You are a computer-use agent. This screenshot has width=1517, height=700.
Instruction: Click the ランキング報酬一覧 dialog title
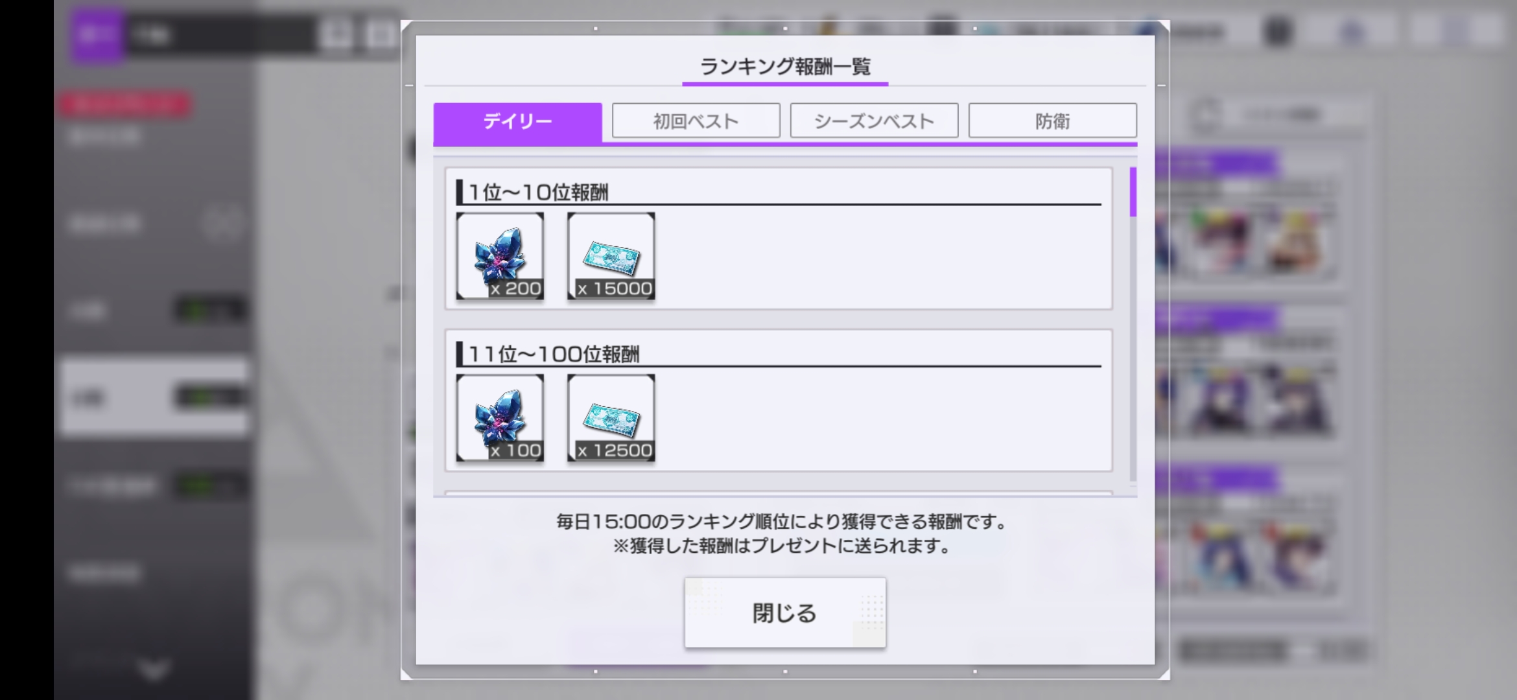[785, 66]
